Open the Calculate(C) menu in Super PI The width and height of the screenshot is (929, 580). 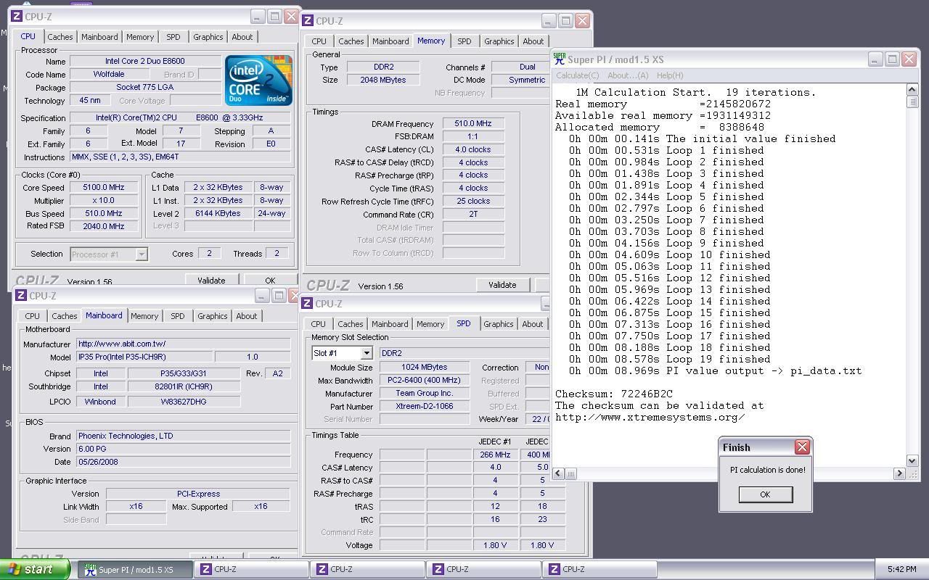click(x=577, y=75)
